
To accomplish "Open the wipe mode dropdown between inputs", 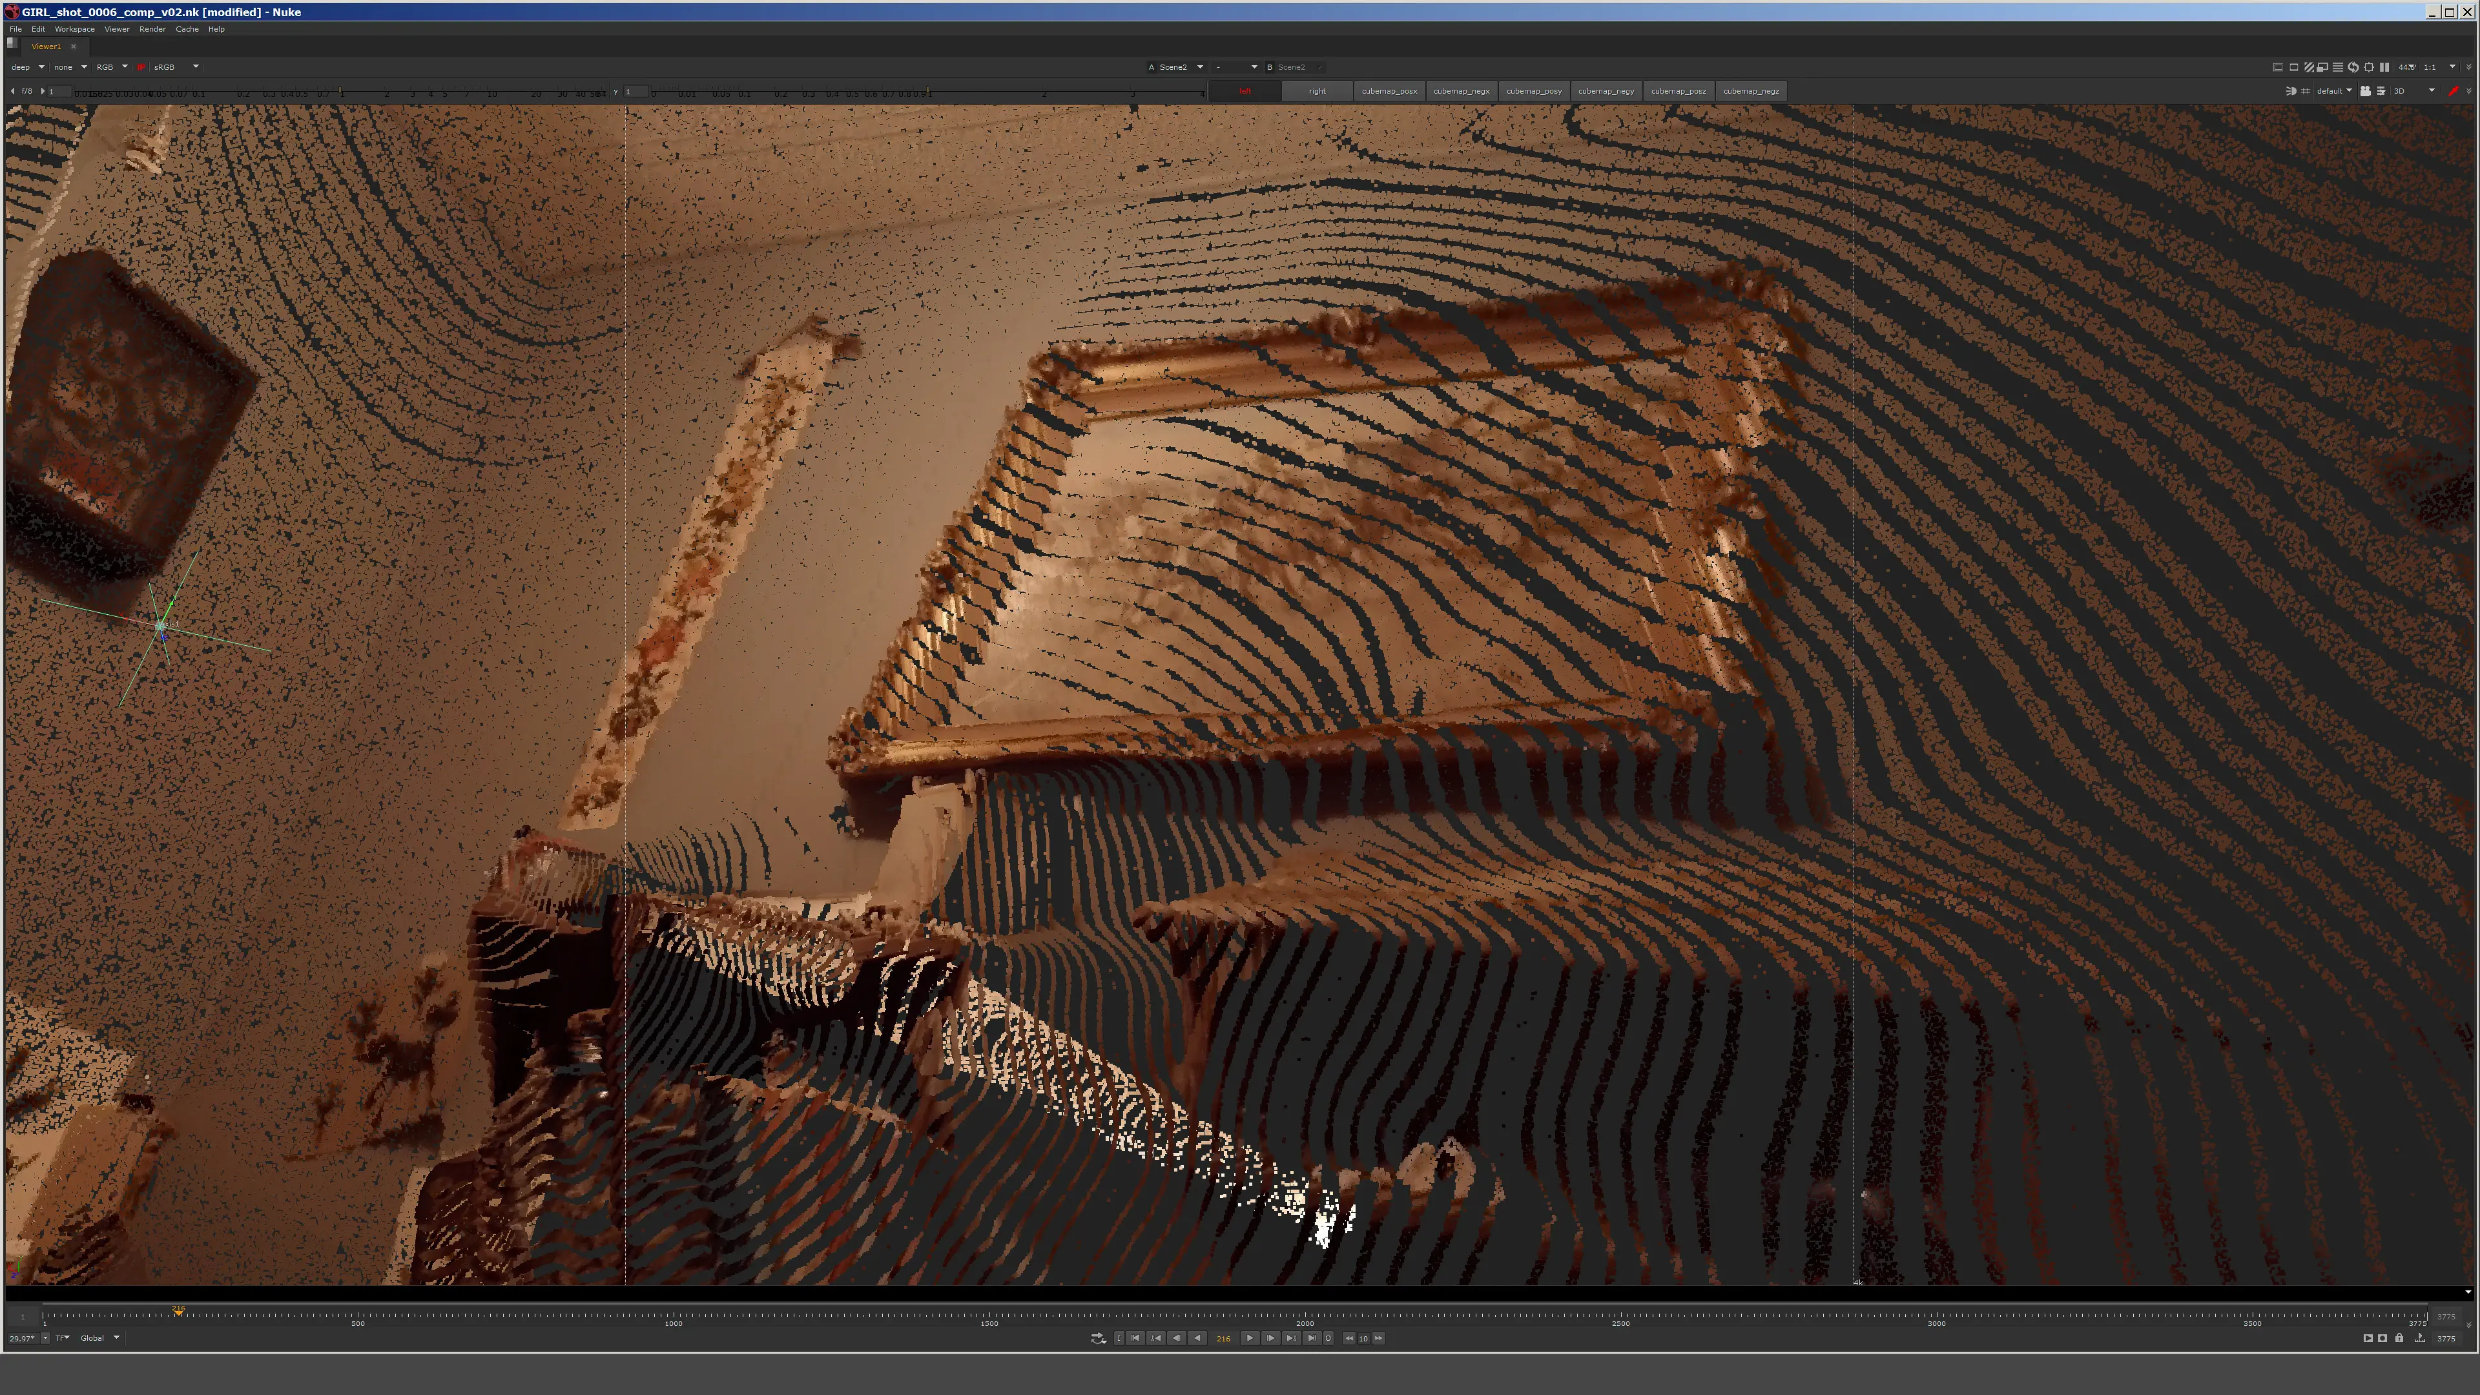I will tap(1236, 67).
